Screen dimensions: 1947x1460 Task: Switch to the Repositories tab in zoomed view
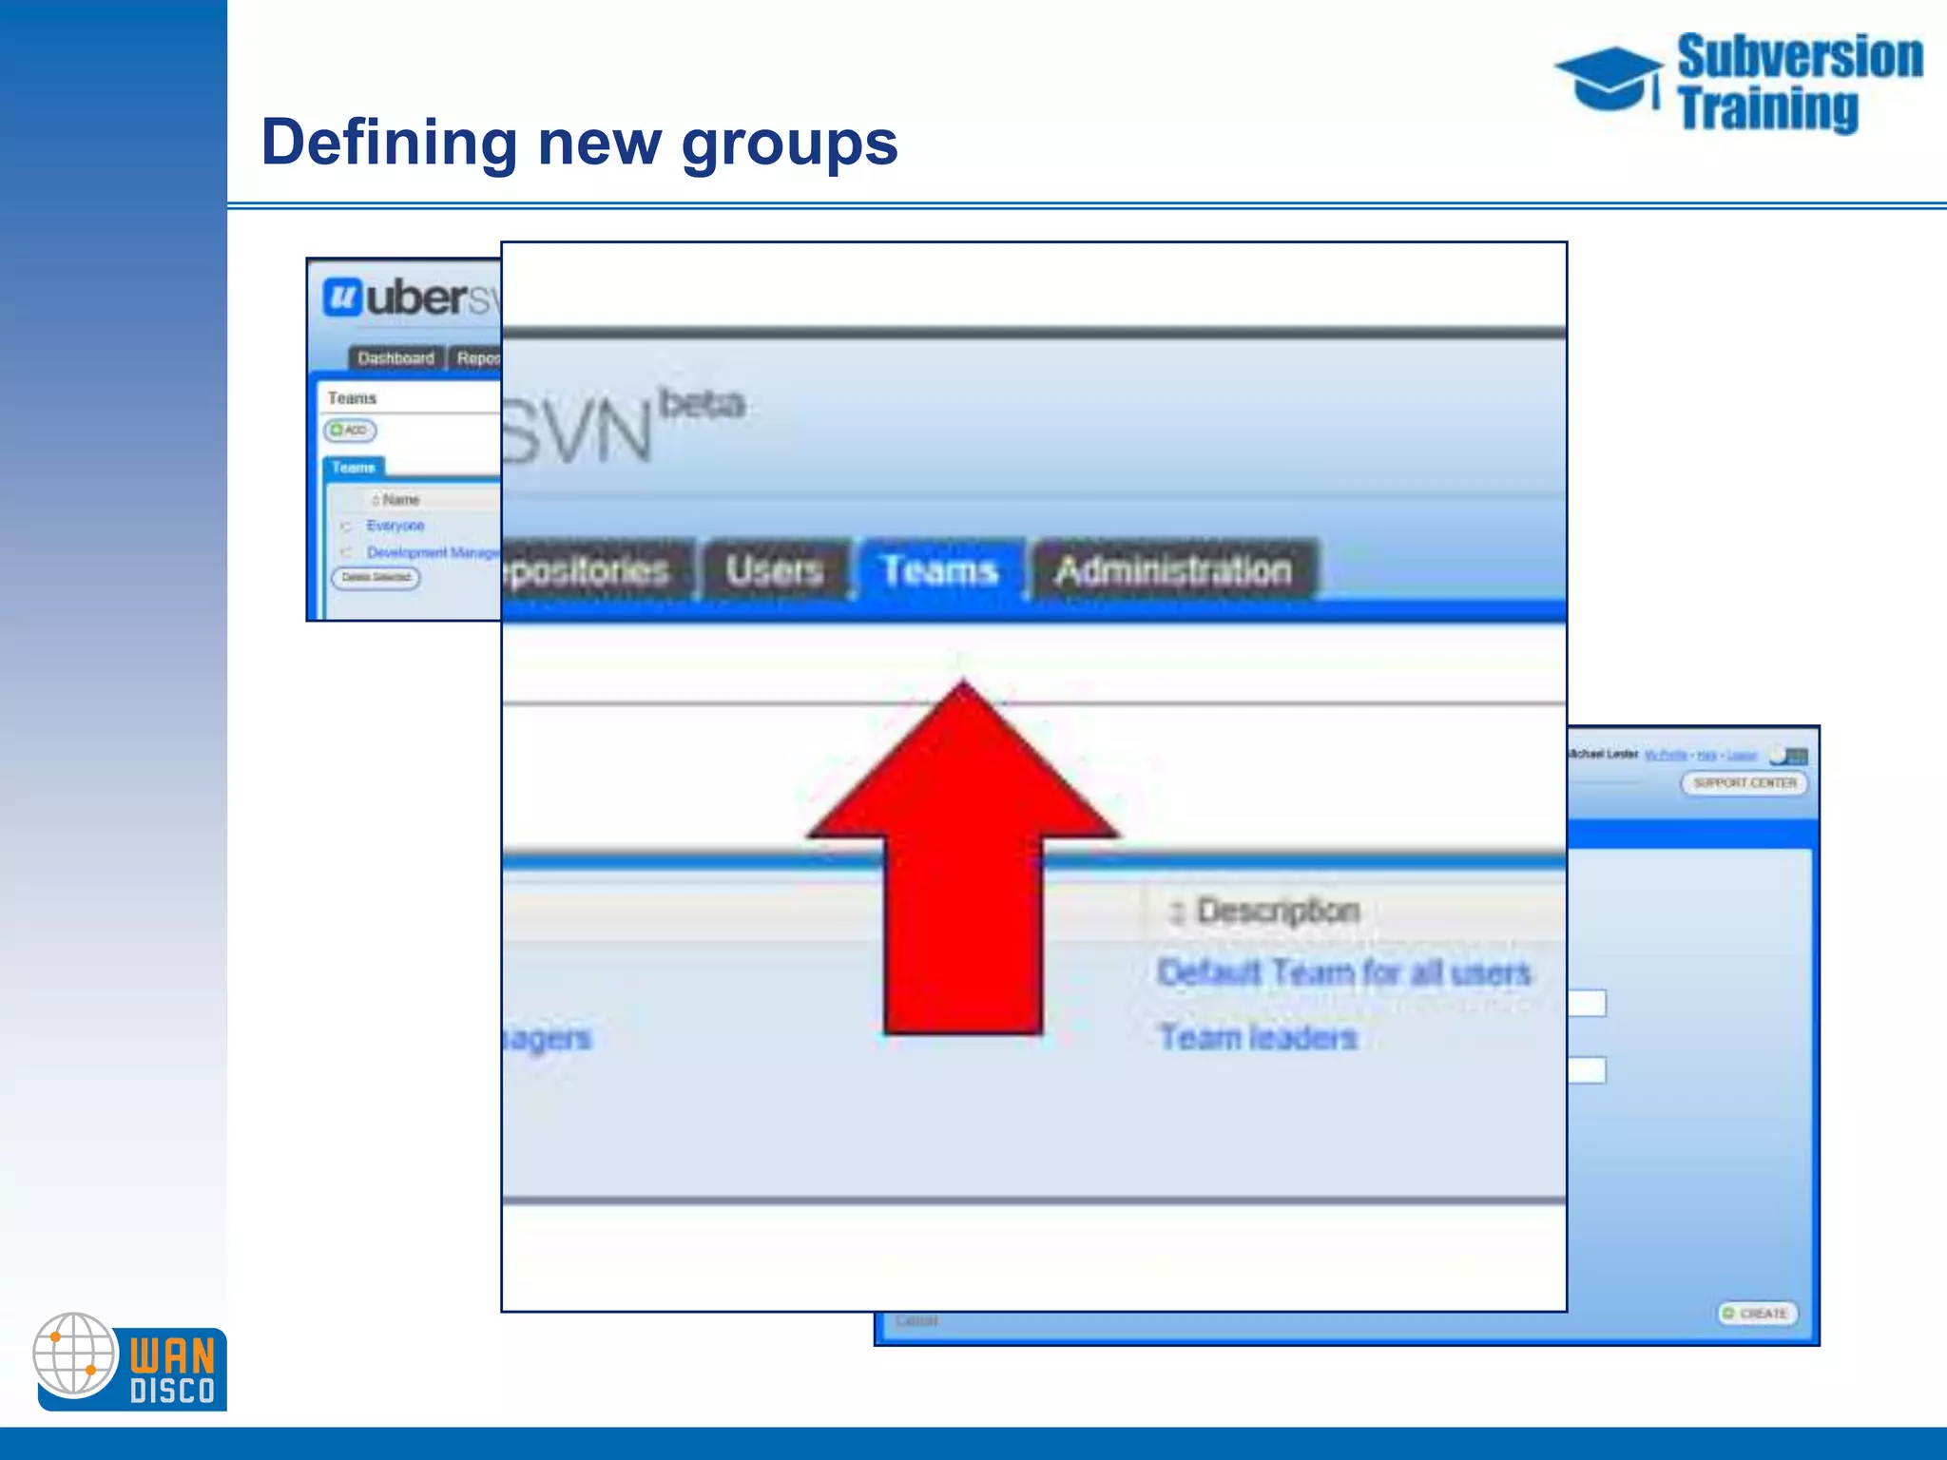click(x=597, y=570)
